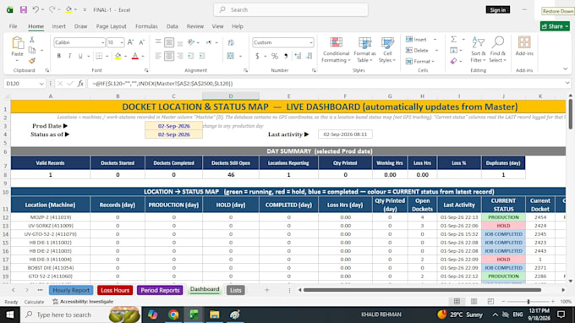Open the Lists sheet tab
Screen dimensions: 575x323
(x=235, y=290)
